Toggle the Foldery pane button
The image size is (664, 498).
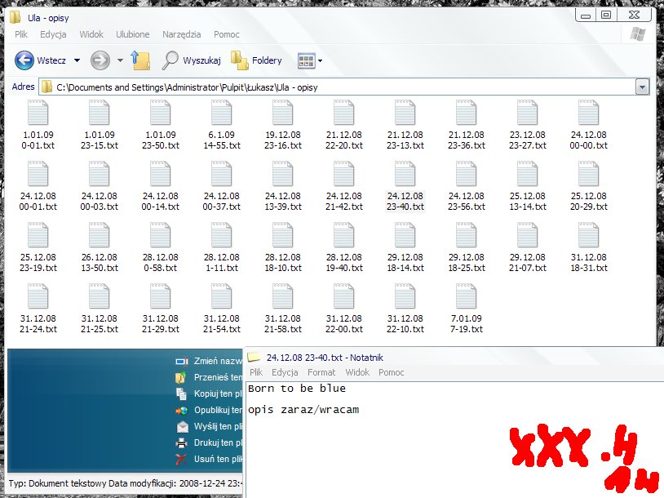point(256,60)
